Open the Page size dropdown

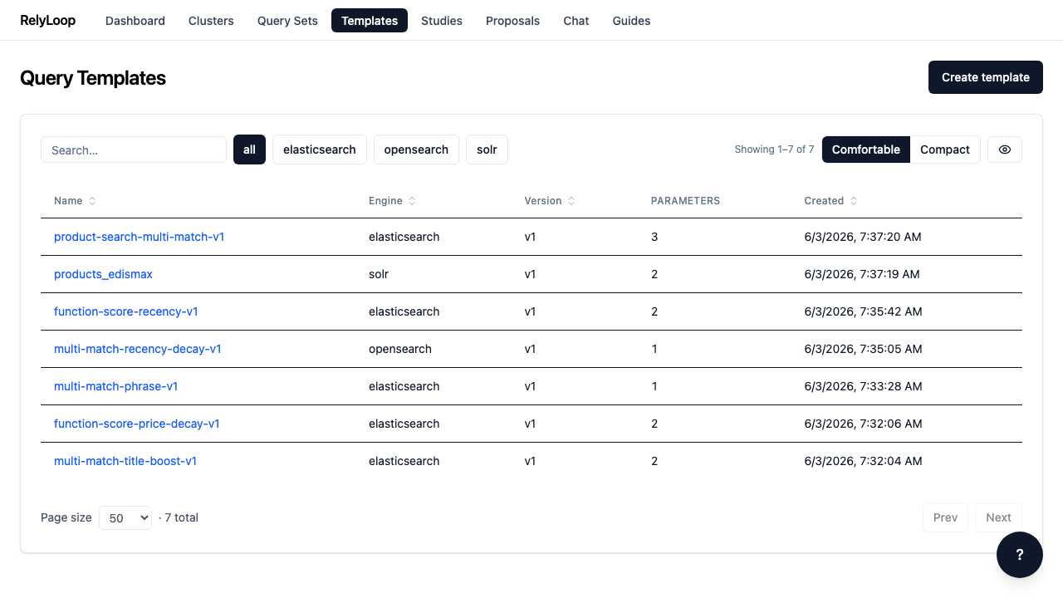(125, 517)
